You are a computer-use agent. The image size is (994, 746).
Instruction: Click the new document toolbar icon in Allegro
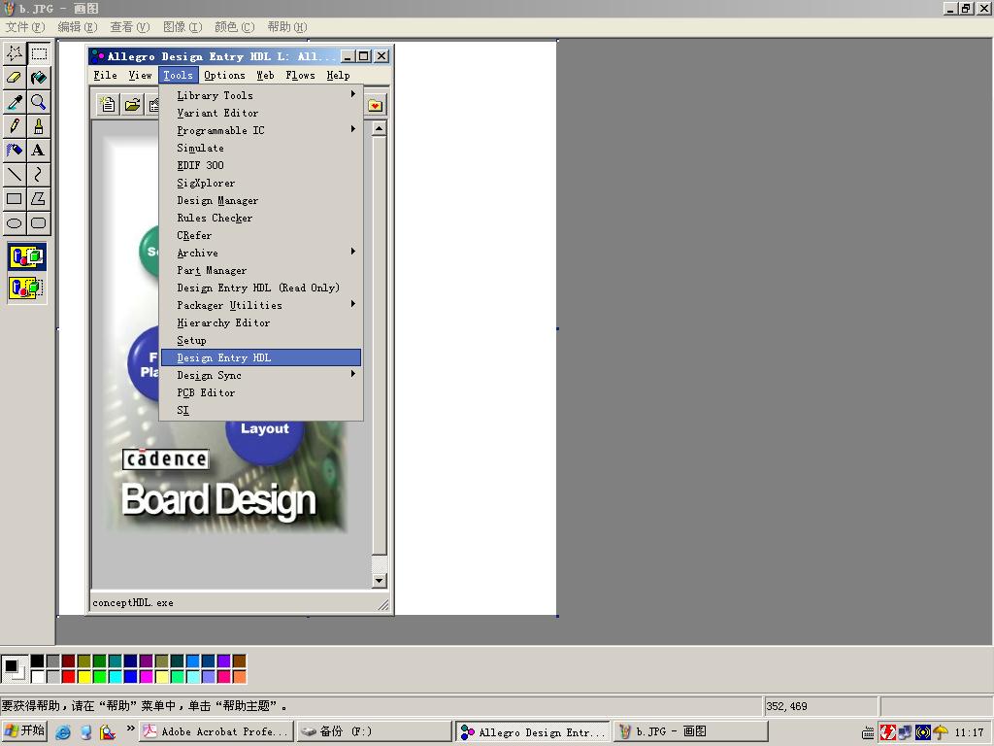(x=109, y=105)
